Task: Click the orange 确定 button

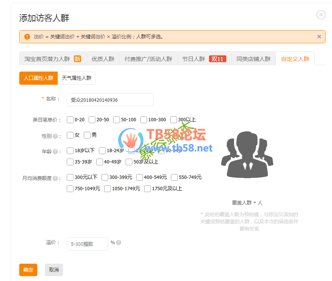Action: click(28, 270)
